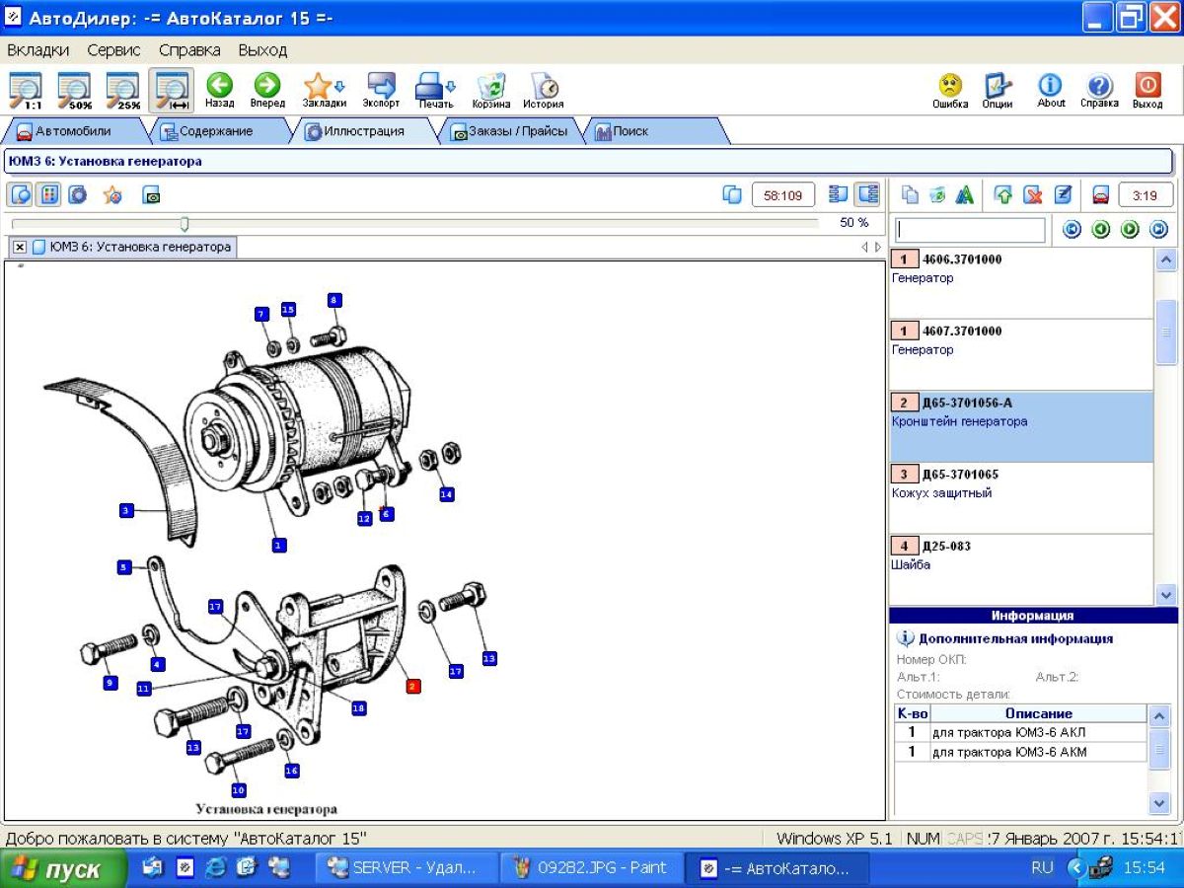The image size is (1184, 888).
Task: Open Опции settings icon
Action: [x=998, y=90]
